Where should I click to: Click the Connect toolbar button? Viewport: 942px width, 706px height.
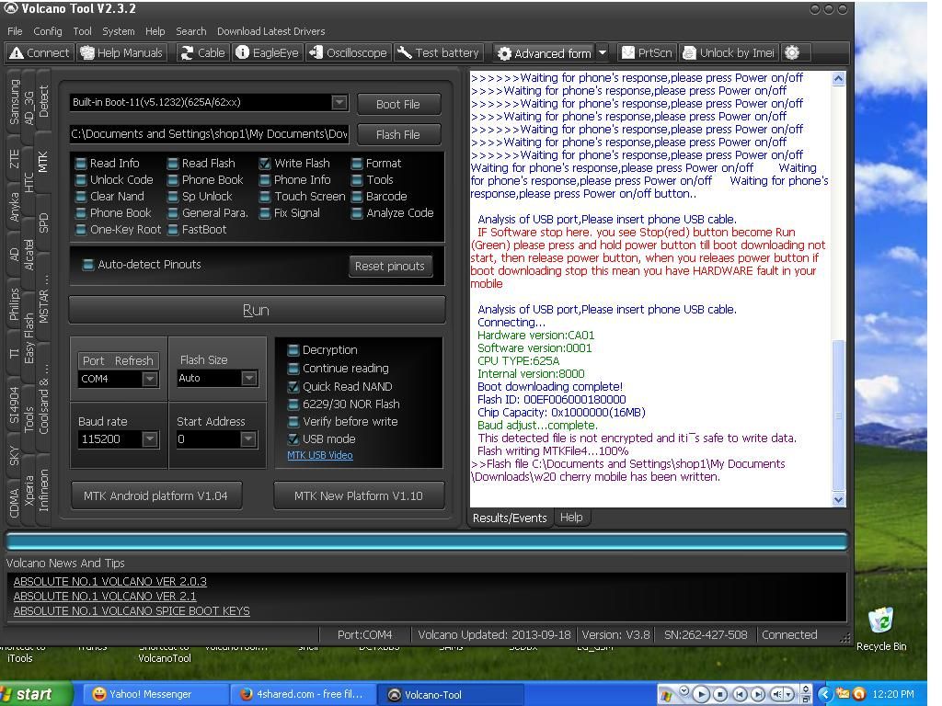40,52
